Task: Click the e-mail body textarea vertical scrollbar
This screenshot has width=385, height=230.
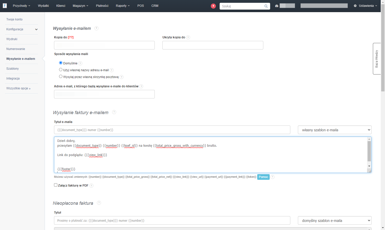Action: (x=369, y=151)
